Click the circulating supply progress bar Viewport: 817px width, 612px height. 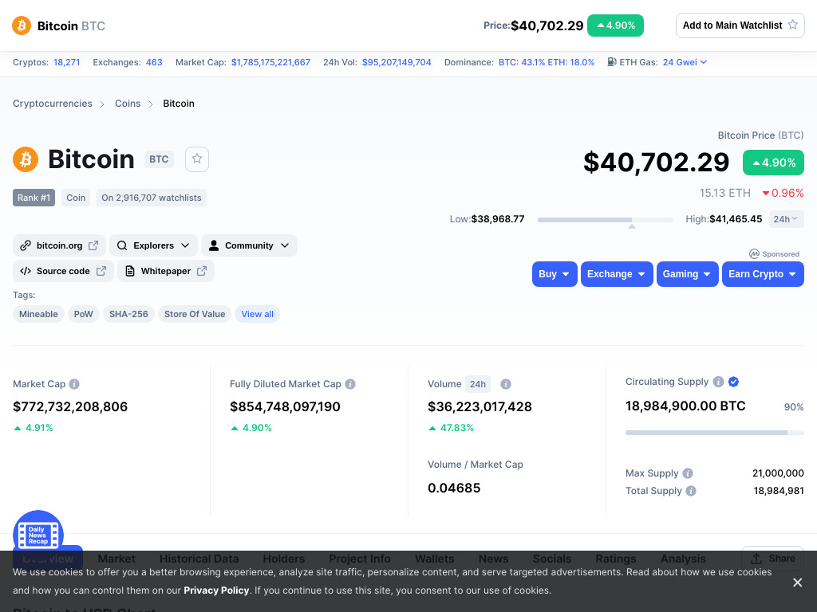point(714,433)
